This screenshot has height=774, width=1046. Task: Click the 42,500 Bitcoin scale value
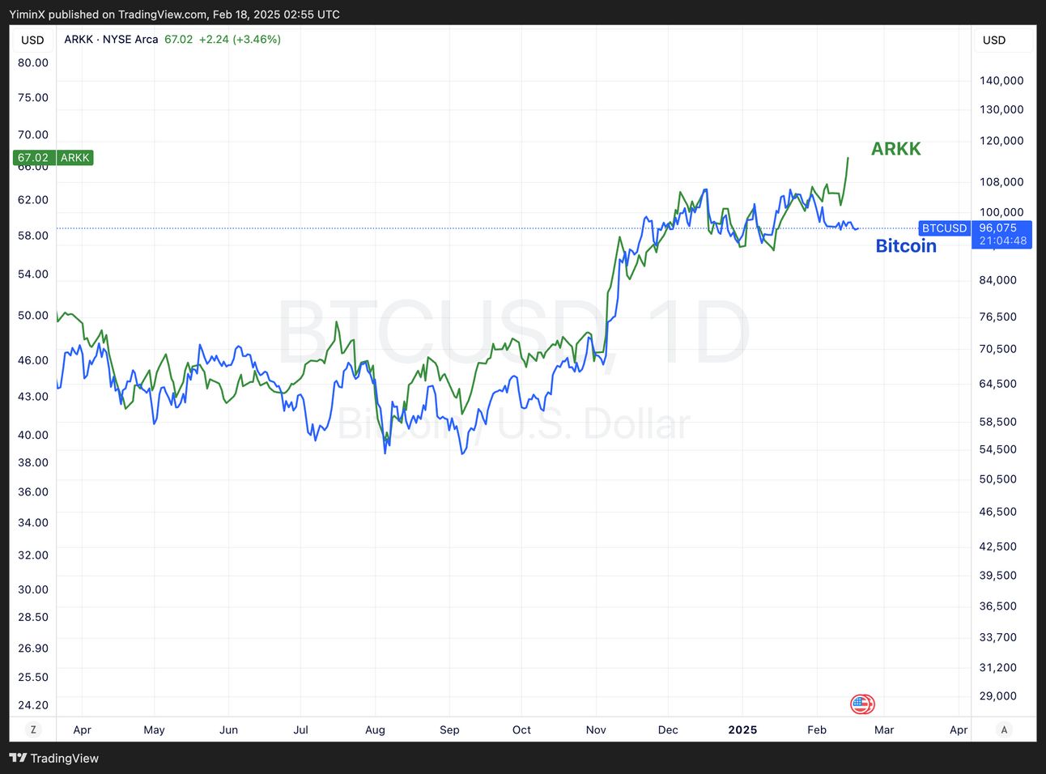[998, 546]
